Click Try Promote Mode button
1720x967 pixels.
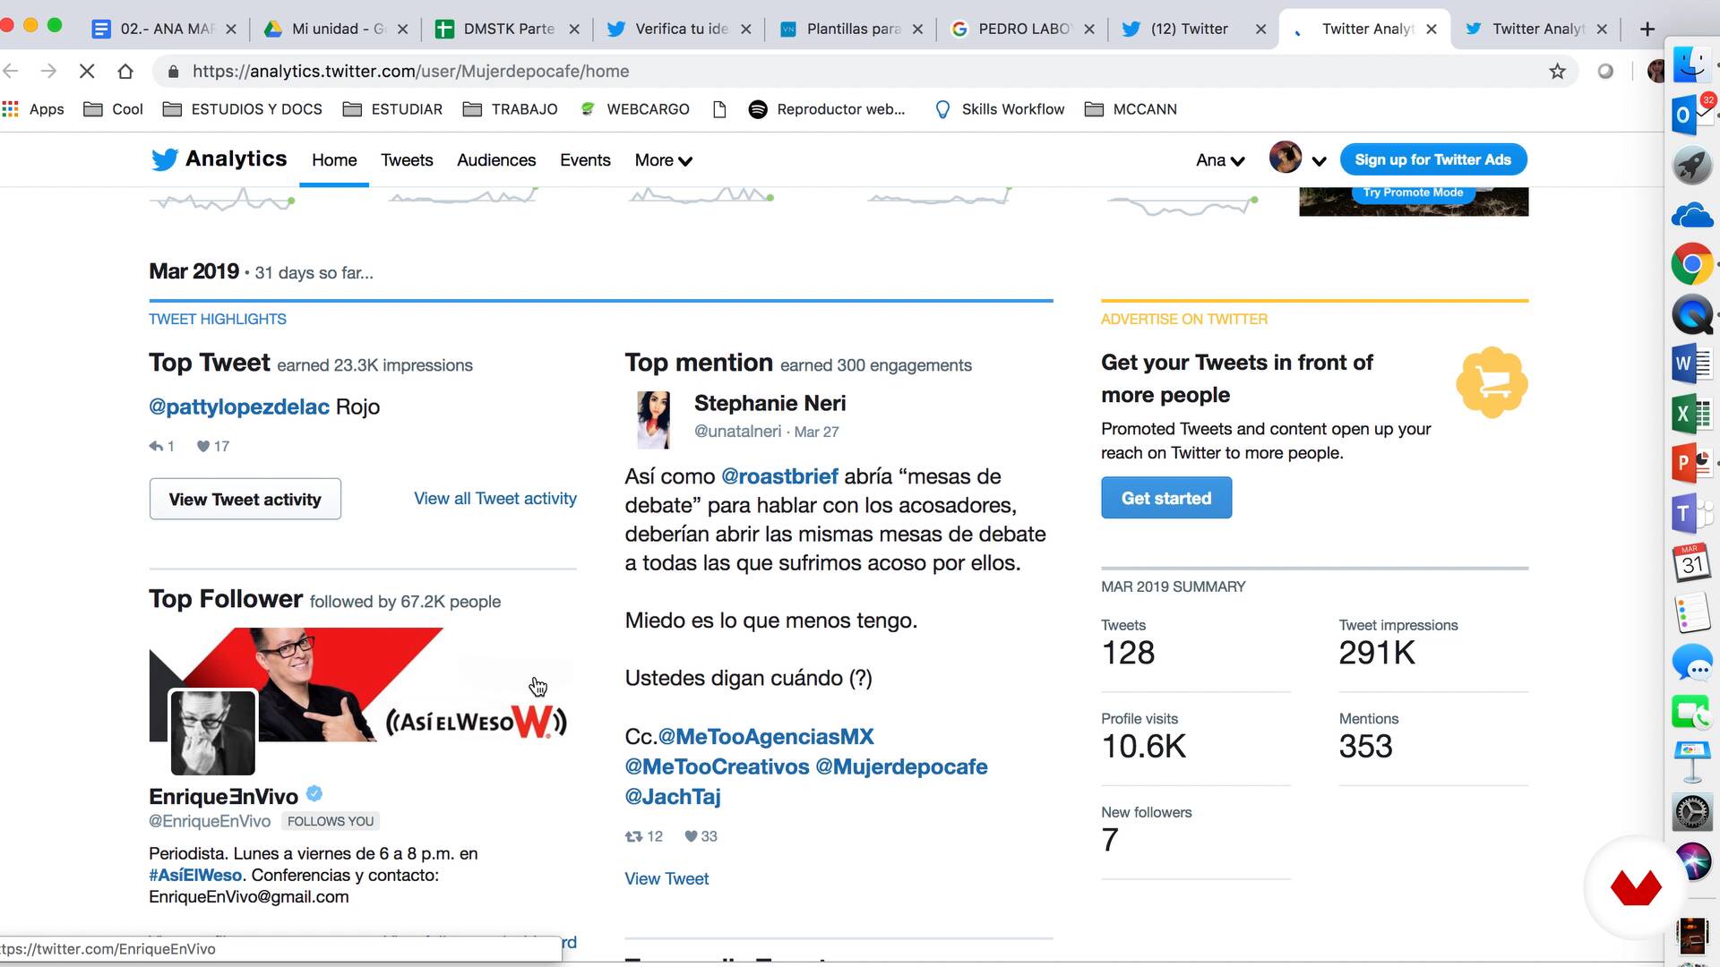point(1413,193)
